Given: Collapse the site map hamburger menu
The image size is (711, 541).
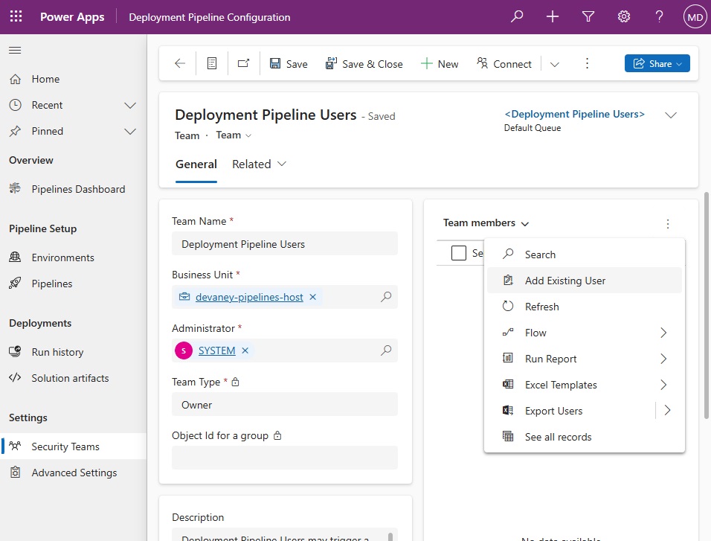Looking at the screenshot, I should (15, 50).
